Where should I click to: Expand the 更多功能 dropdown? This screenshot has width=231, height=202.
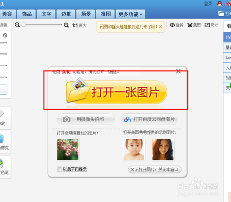click(130, 14)
